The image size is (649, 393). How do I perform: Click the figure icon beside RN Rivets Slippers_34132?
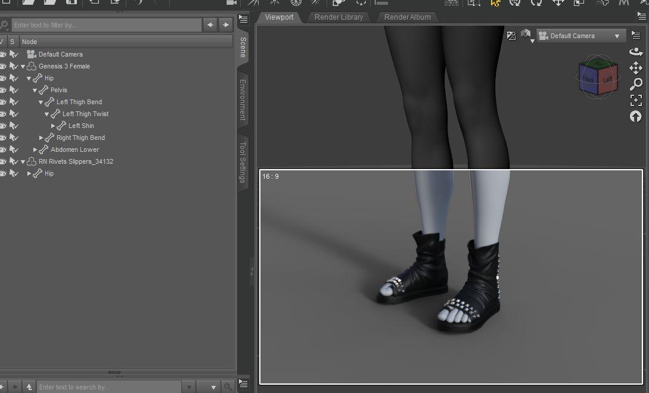(x=32, y=161)
